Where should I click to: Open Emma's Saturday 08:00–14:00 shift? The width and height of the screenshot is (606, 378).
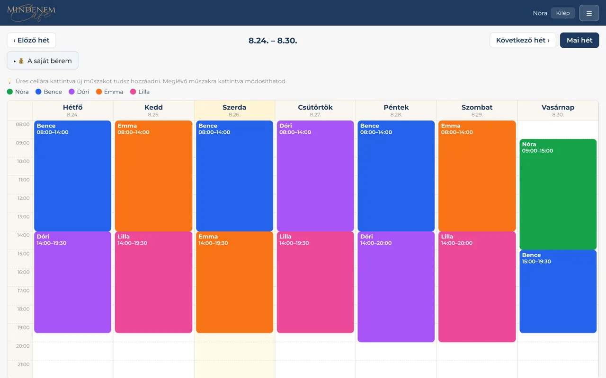pos(477,176)
